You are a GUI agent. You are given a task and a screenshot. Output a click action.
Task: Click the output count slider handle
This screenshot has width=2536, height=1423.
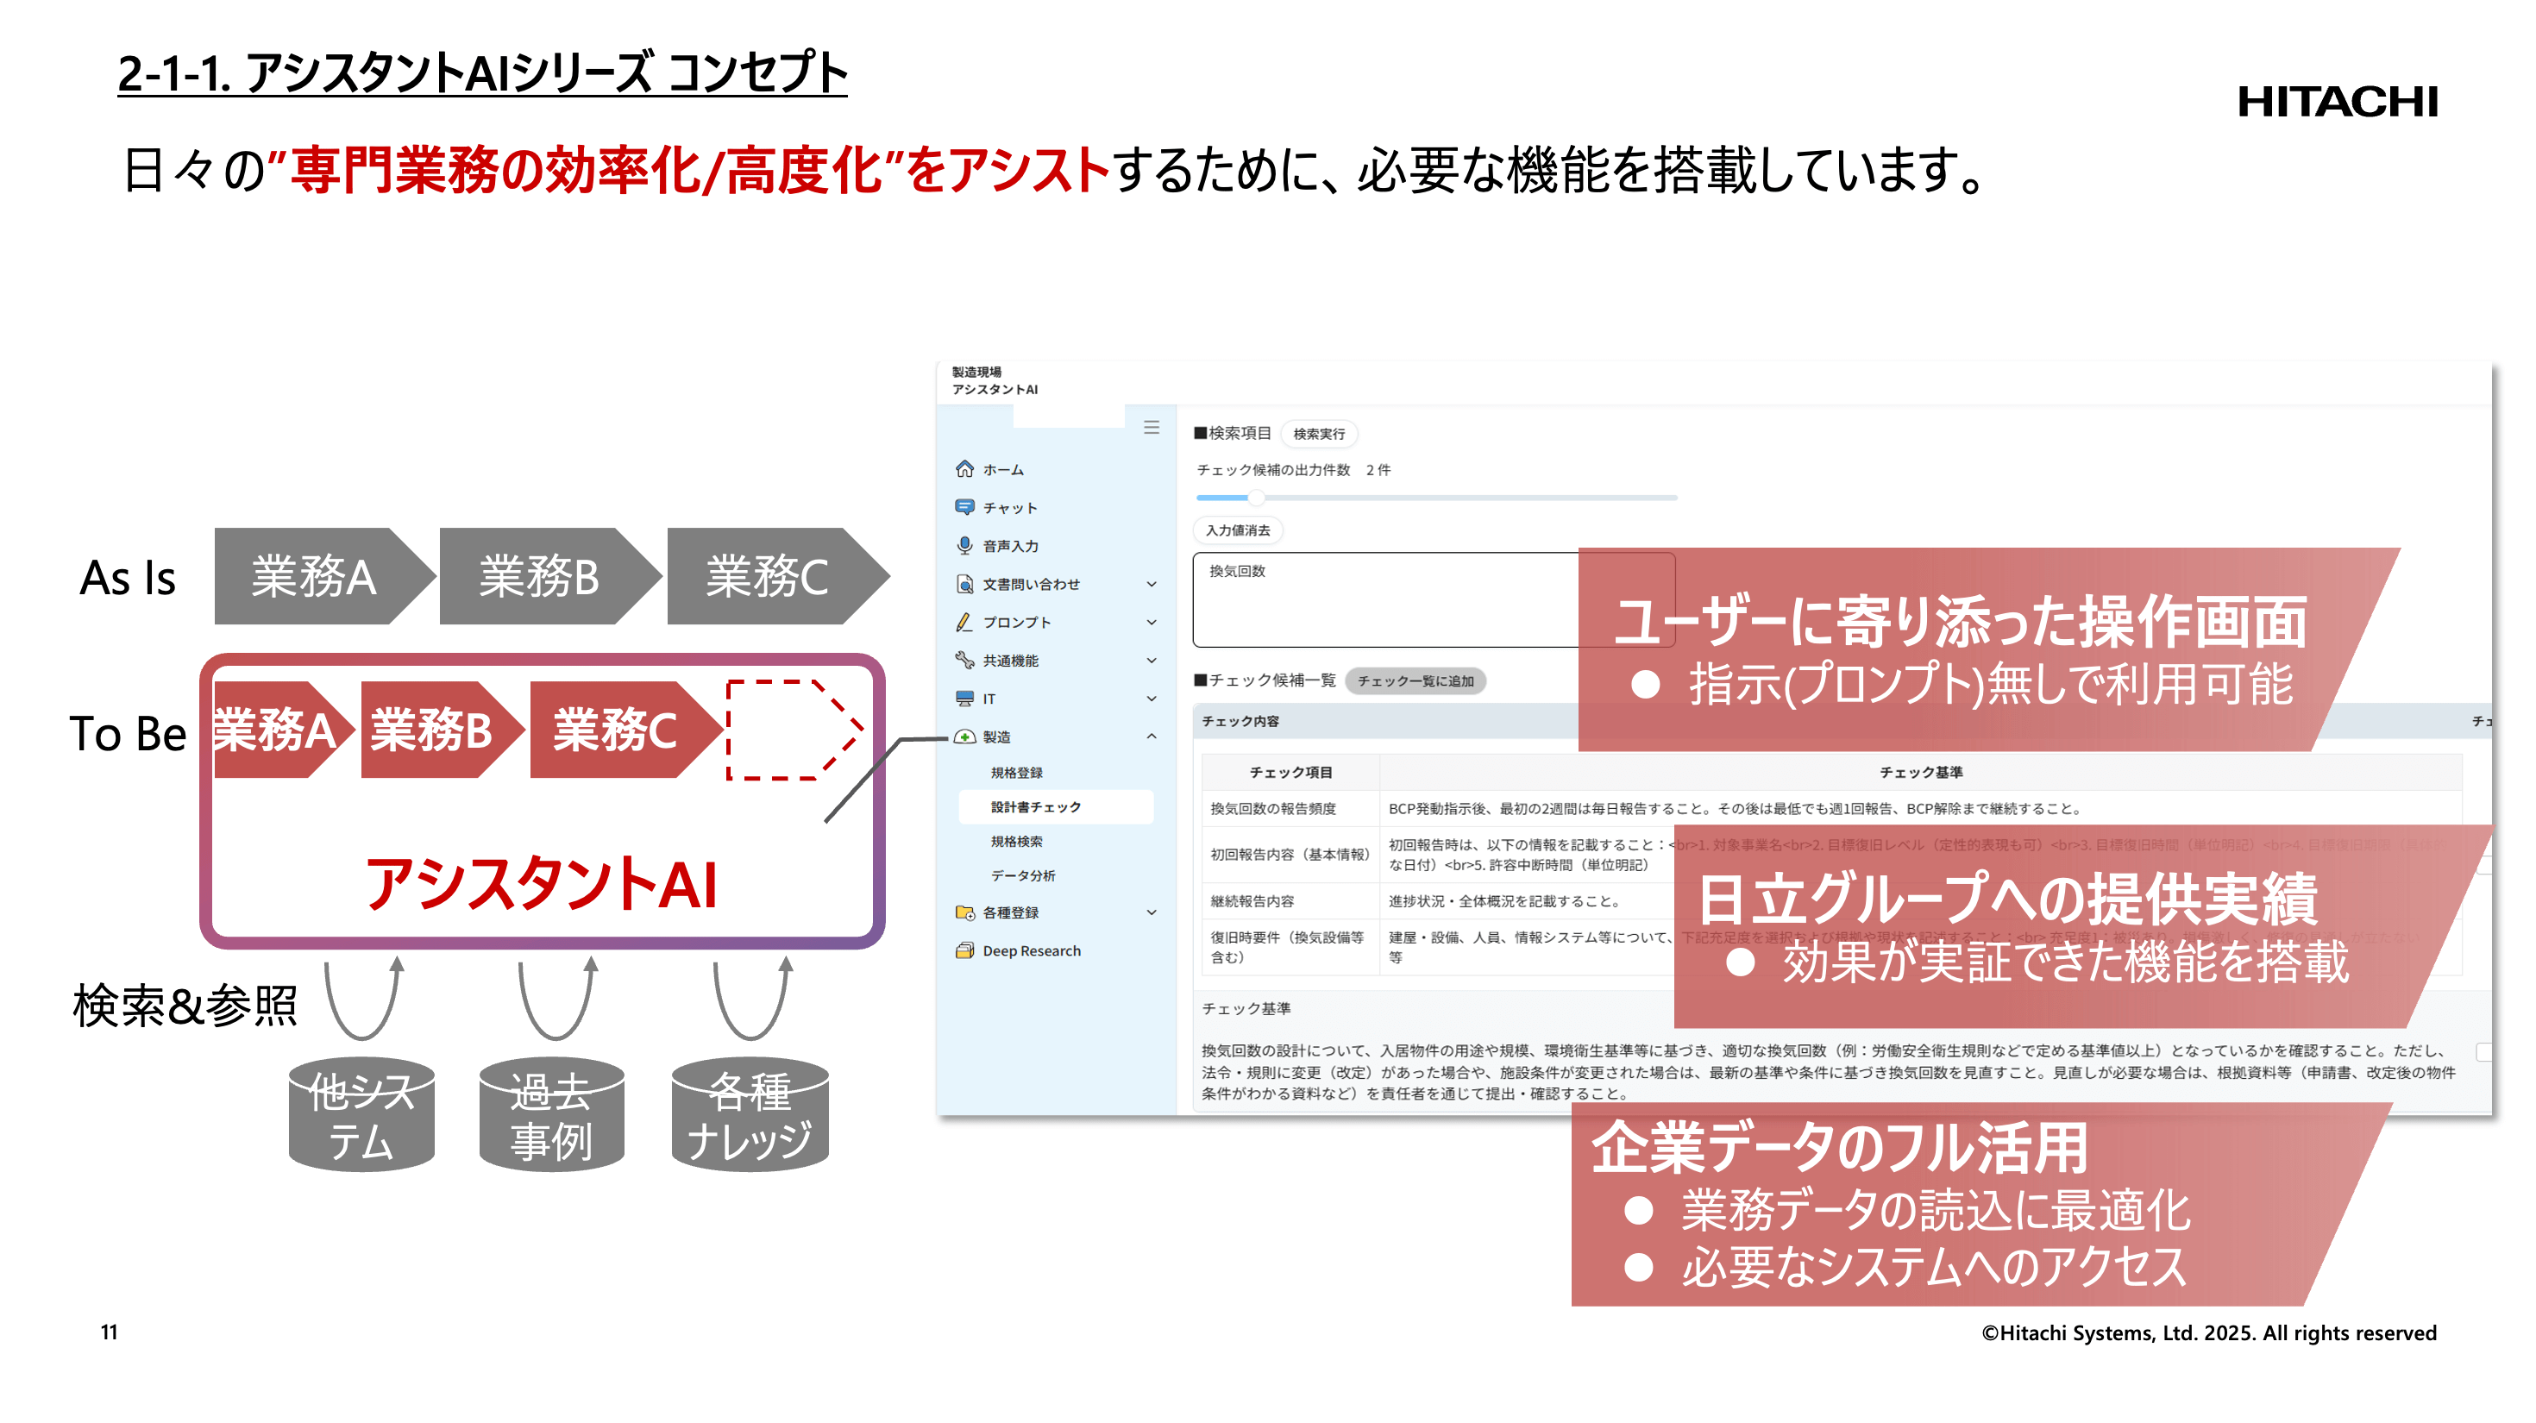click(x=1255, y=498)
